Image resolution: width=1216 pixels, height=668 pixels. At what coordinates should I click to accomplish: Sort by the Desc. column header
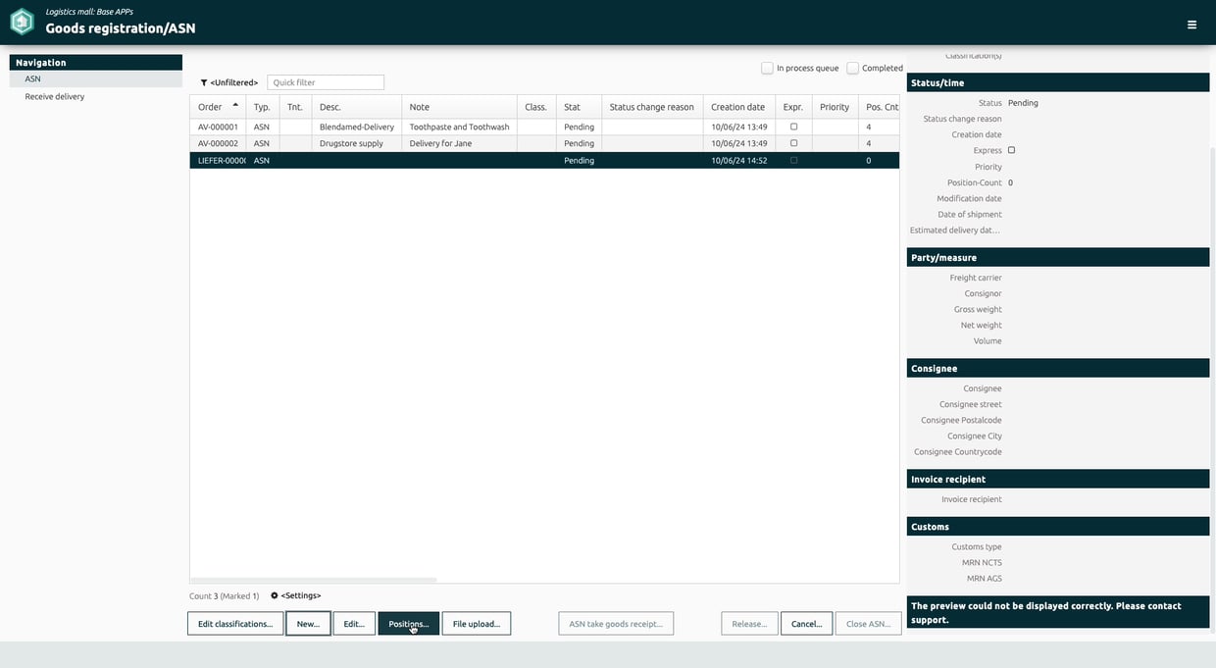pos(356,107)
